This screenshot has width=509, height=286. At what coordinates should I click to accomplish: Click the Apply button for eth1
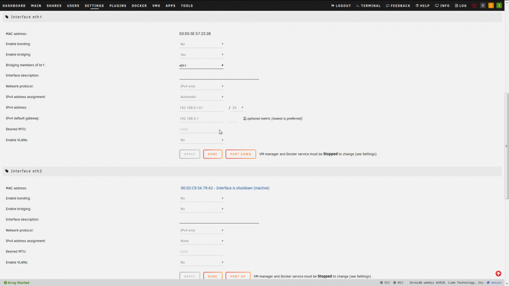pyautogui.click(x=189, y=154)
